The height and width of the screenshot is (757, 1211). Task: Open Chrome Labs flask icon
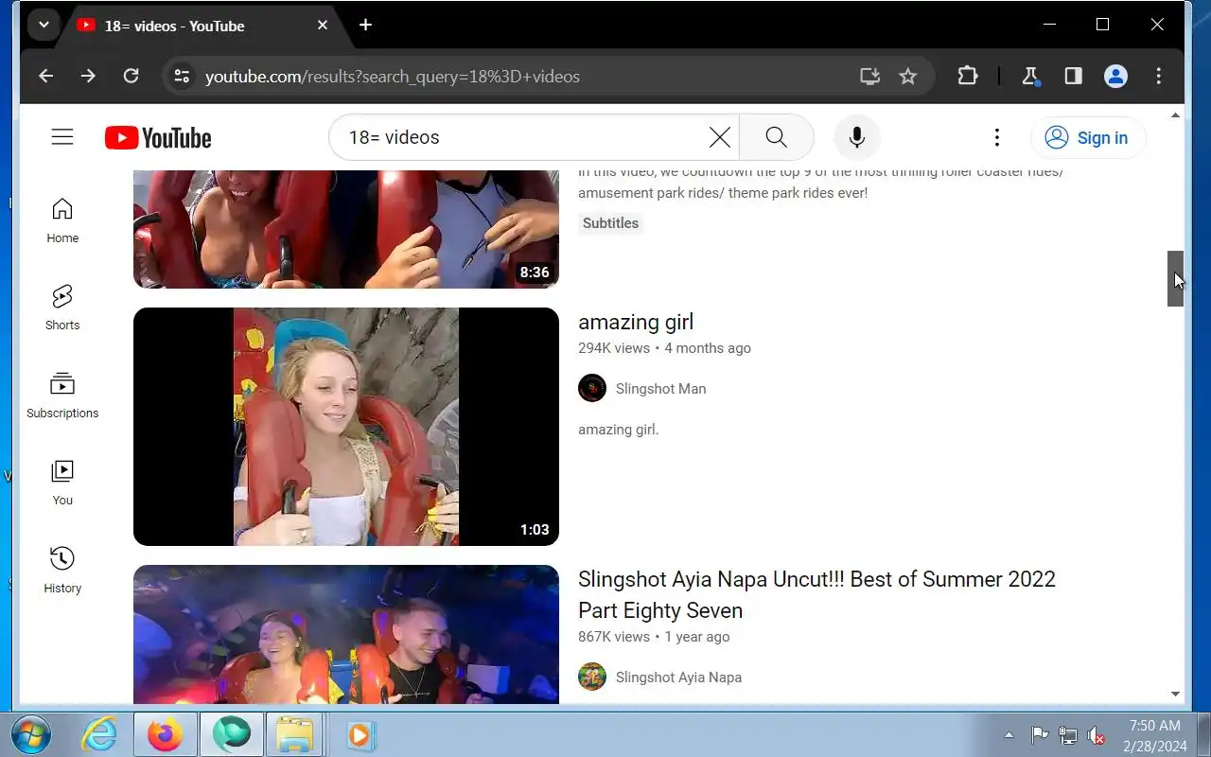[x=1030, y=76]
